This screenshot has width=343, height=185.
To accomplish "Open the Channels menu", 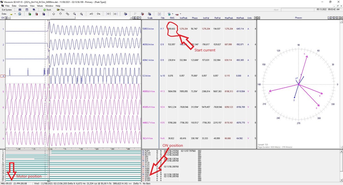I will [x=23, y=6].
